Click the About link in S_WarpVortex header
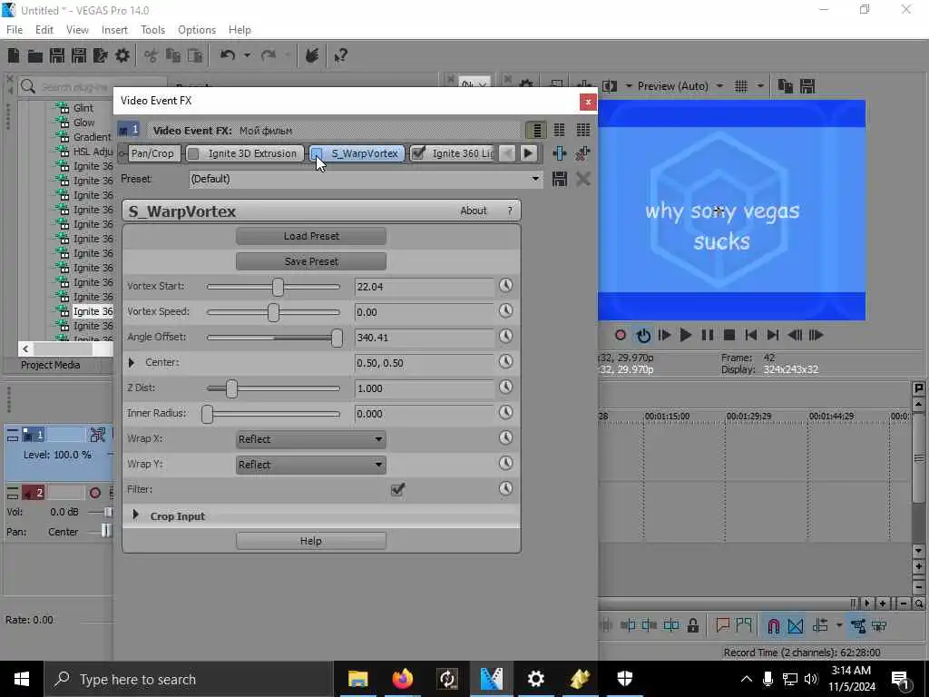The width and height of the screenshot is (929, 697). (x=473, y=211)
